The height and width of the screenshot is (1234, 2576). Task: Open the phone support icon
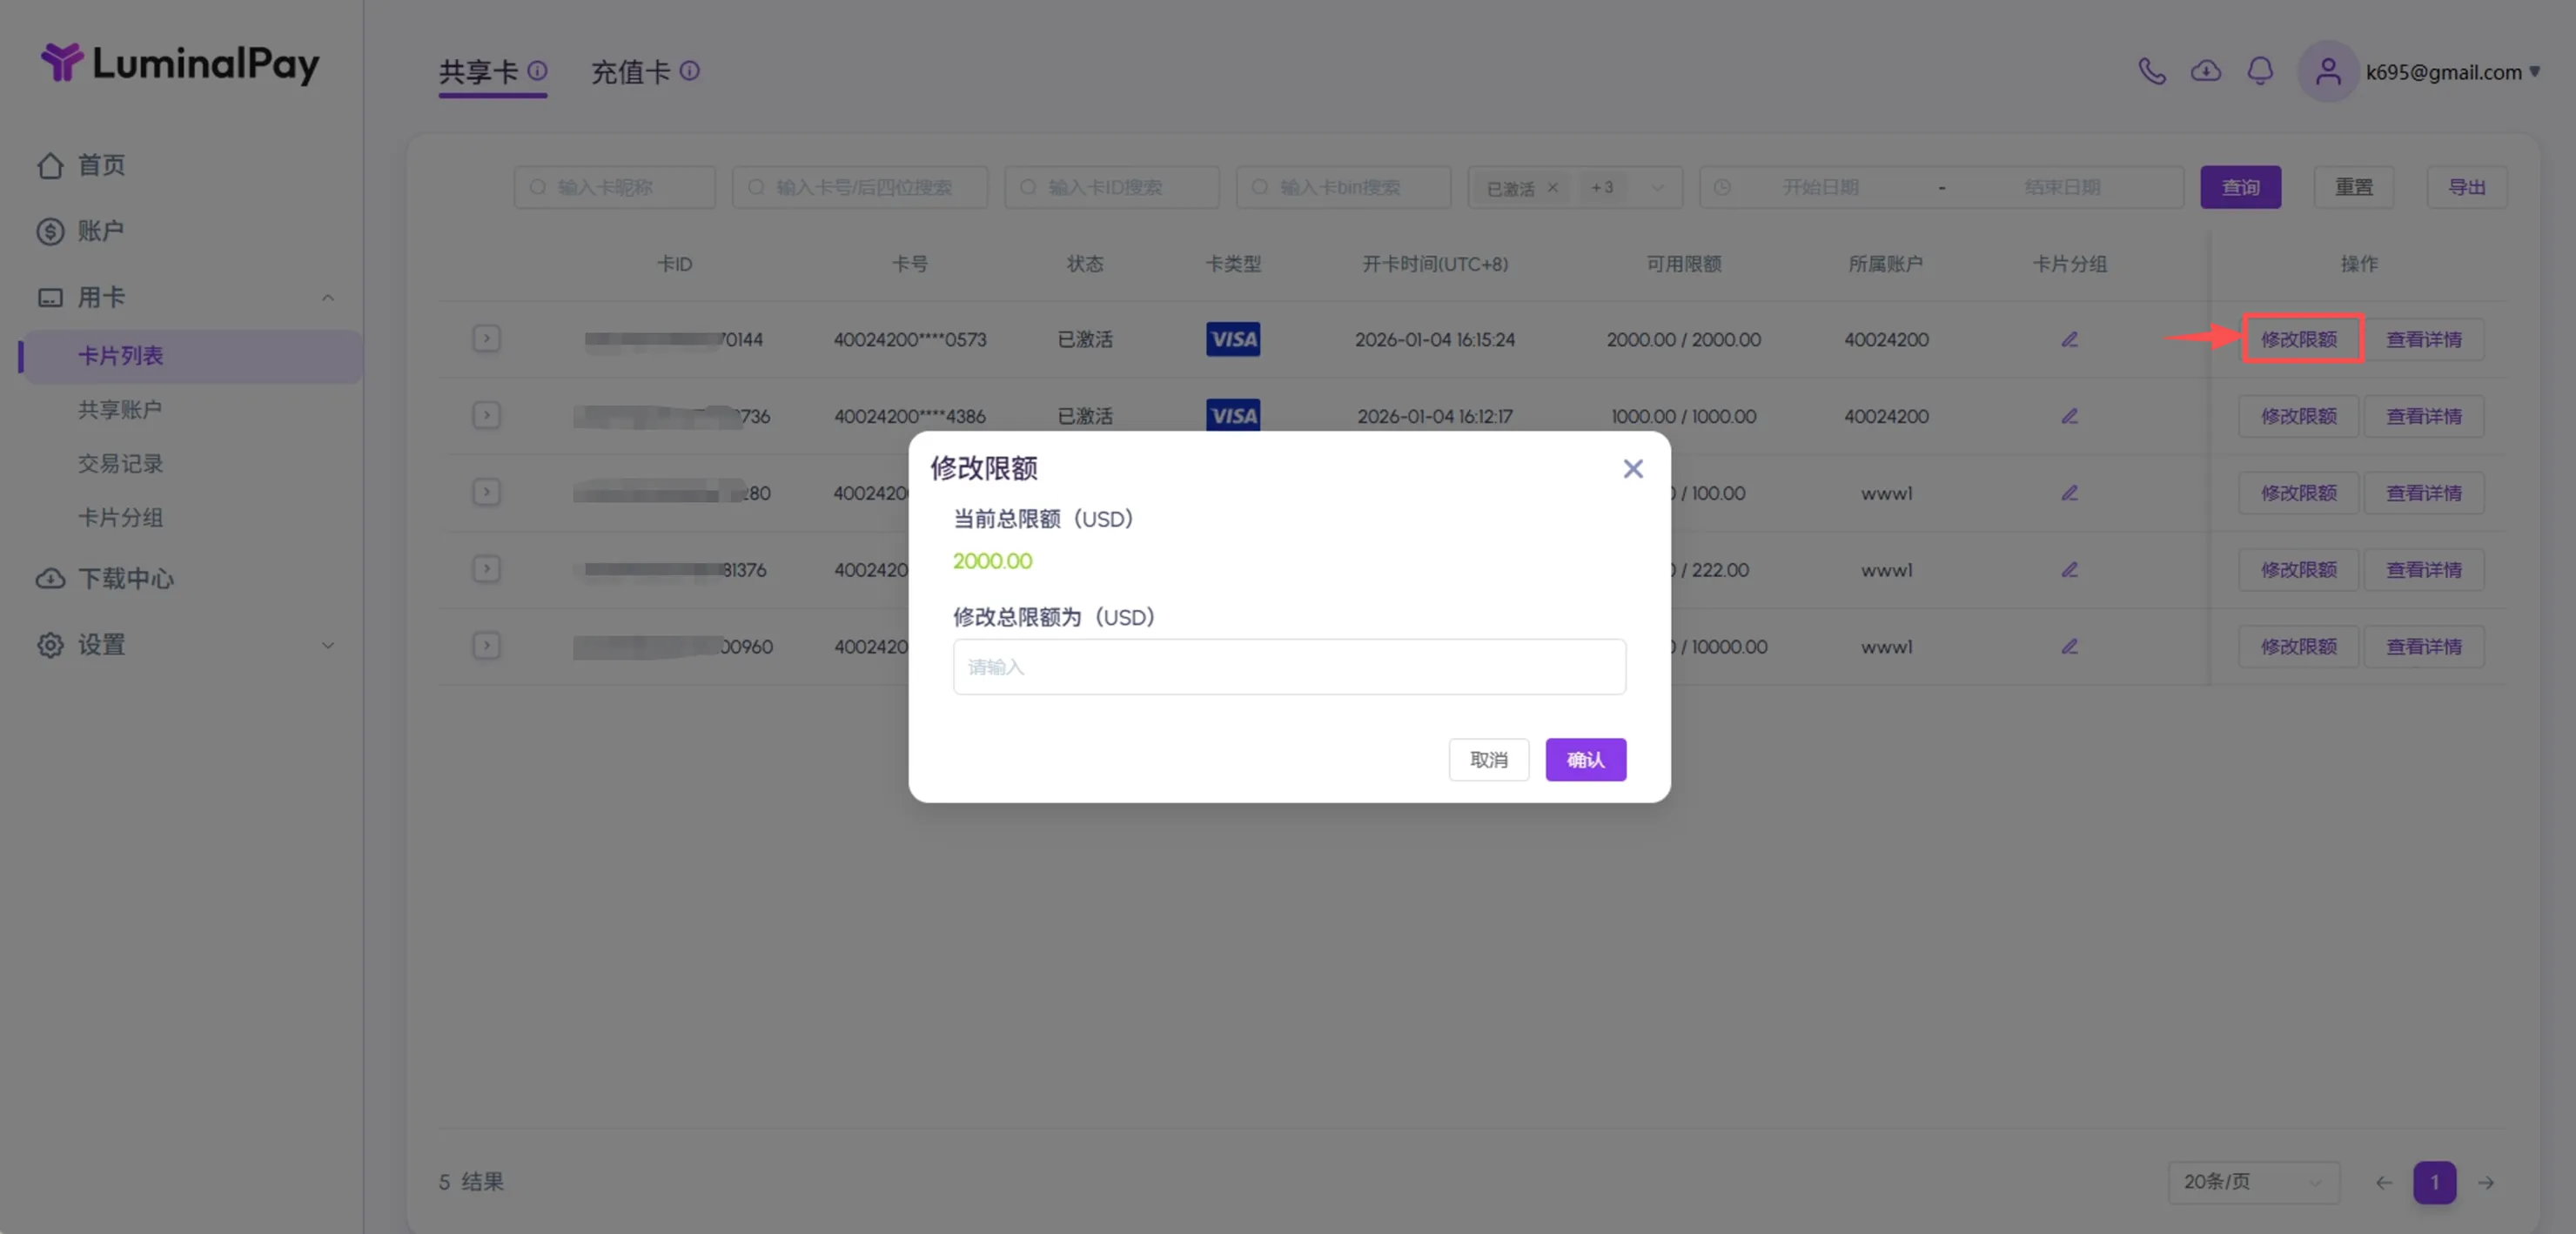pos(2152,71)
